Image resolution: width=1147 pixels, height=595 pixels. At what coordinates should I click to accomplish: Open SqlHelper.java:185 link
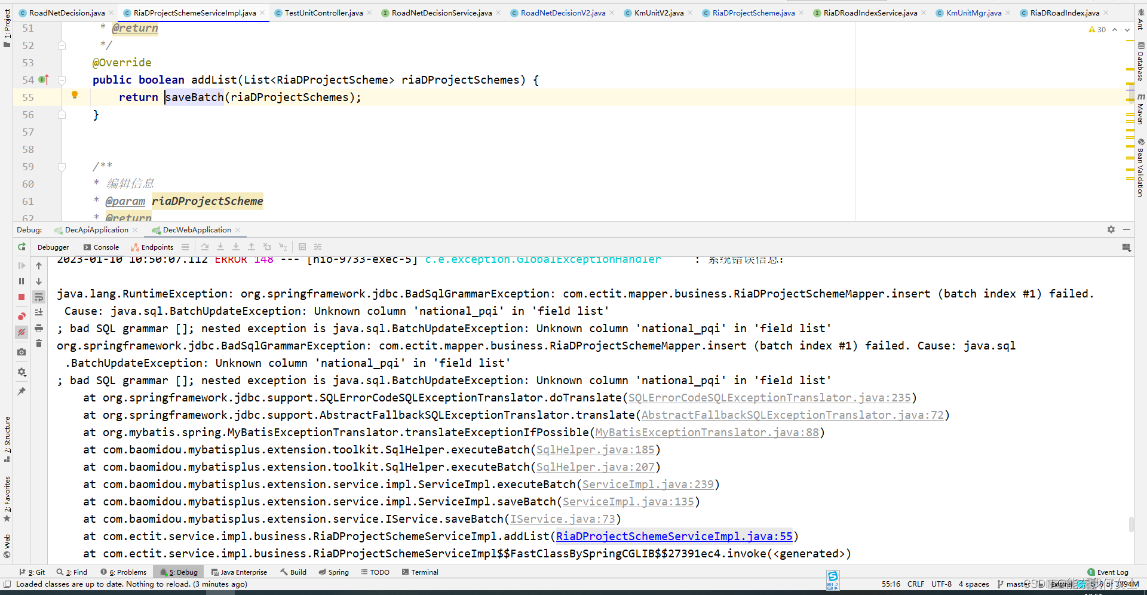point(595,450)
